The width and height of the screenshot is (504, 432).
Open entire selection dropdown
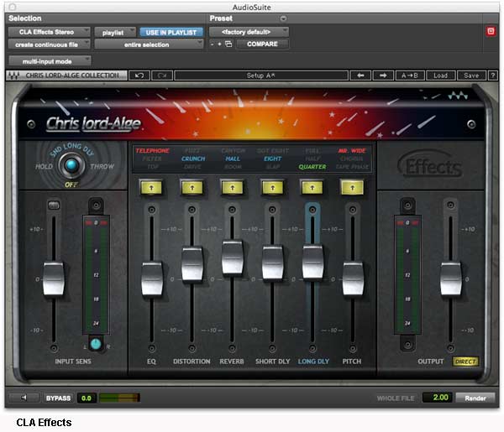click(x=149, y=44)
